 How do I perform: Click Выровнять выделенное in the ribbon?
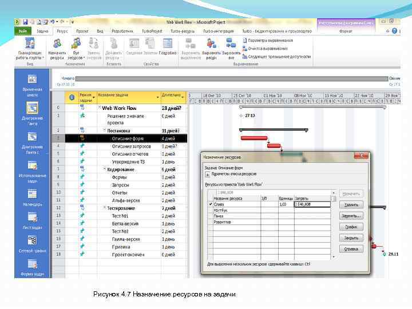click(191, 49)
